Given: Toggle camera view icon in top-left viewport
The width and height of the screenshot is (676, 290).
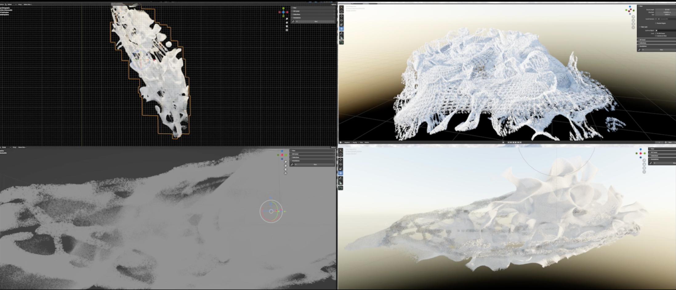Looking at the screenshot, I should 287,26.
